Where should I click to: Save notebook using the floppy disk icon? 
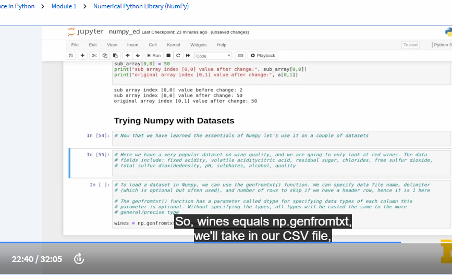click(x=71, y=56)
